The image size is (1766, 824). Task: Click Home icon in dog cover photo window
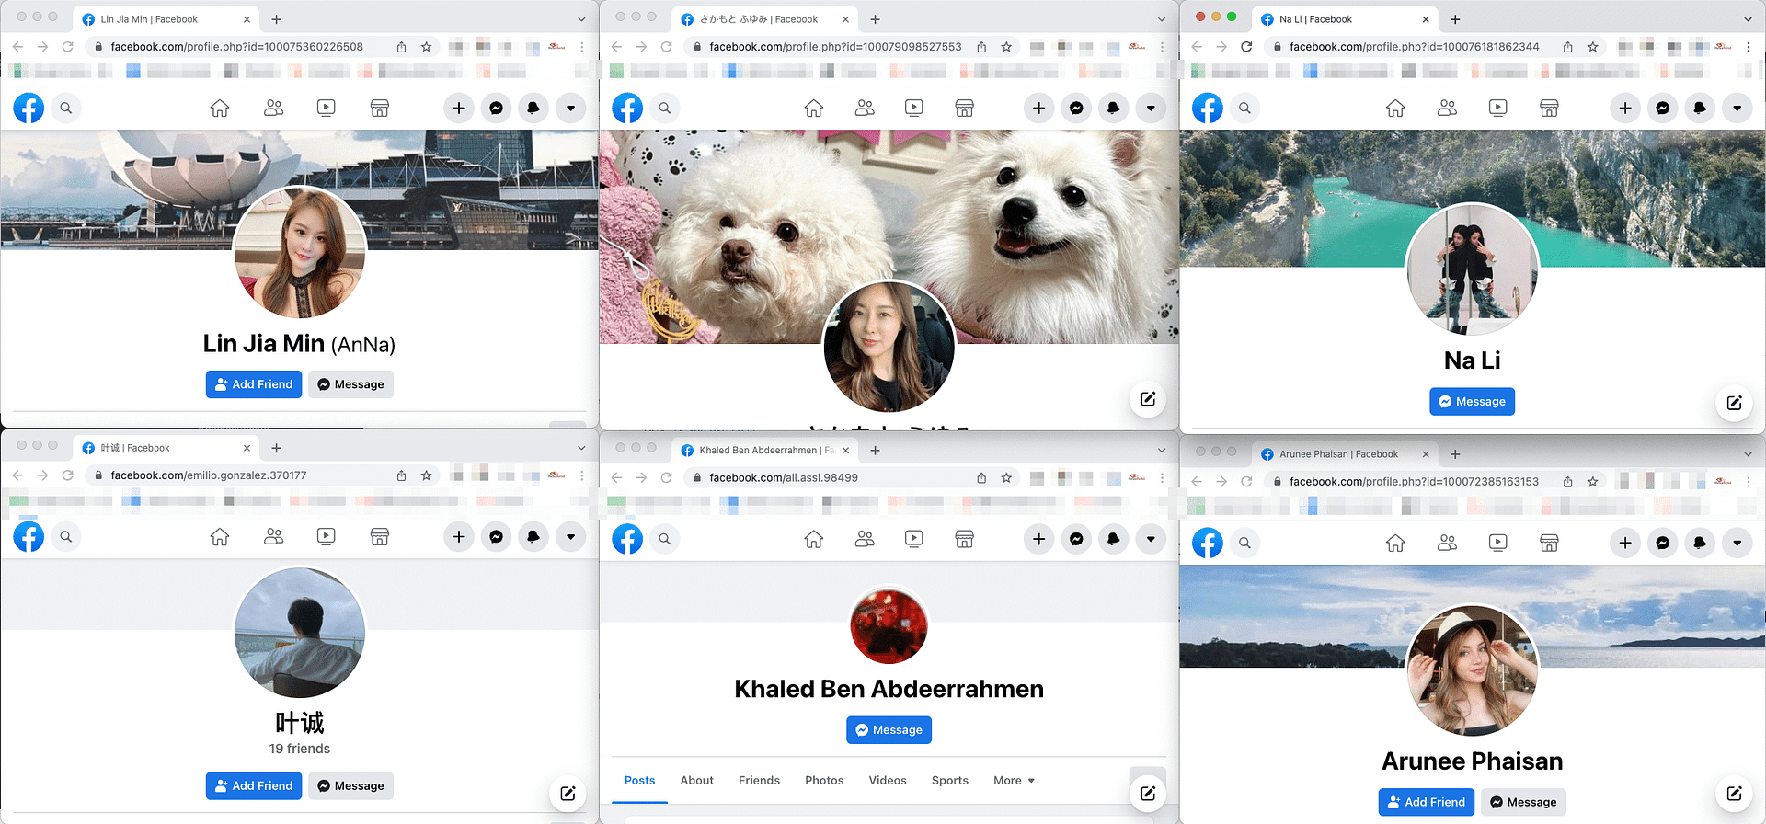click(x=813, y=109)
